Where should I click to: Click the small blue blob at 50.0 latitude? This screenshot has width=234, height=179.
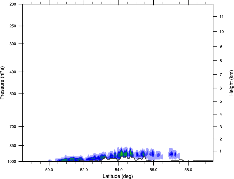pos(50,161)
